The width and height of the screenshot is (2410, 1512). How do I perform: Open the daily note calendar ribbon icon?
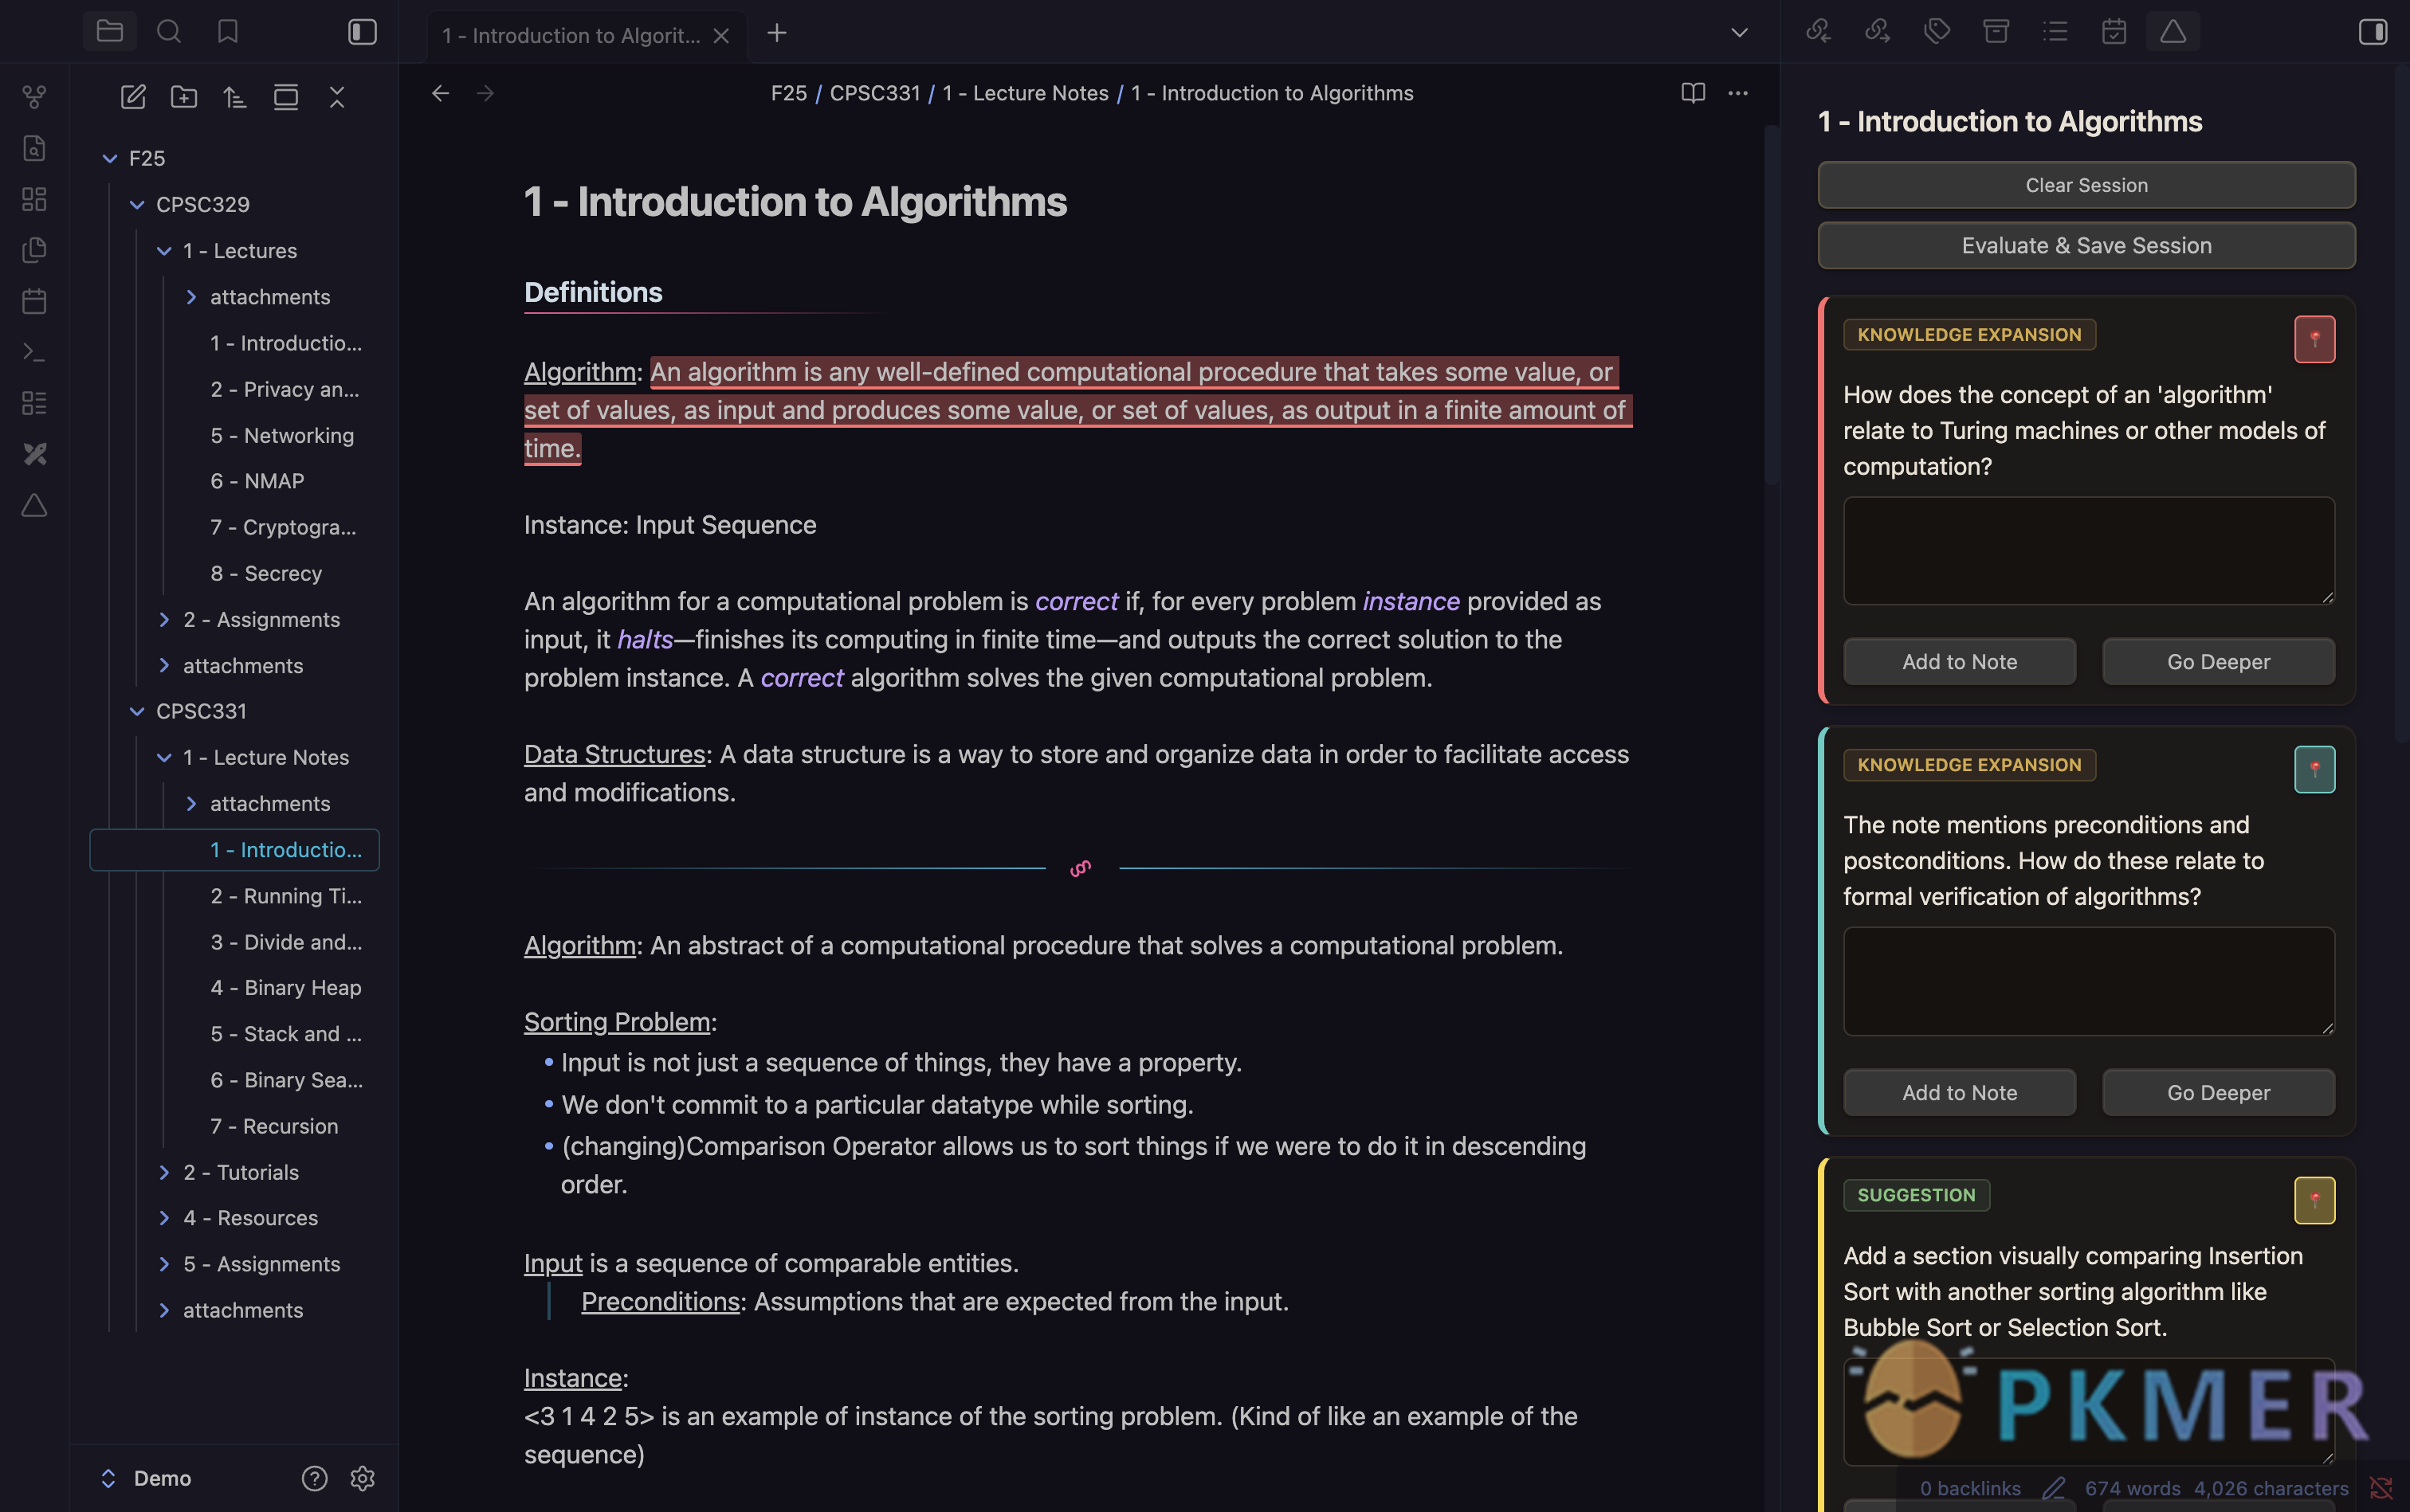pos(35,301)
